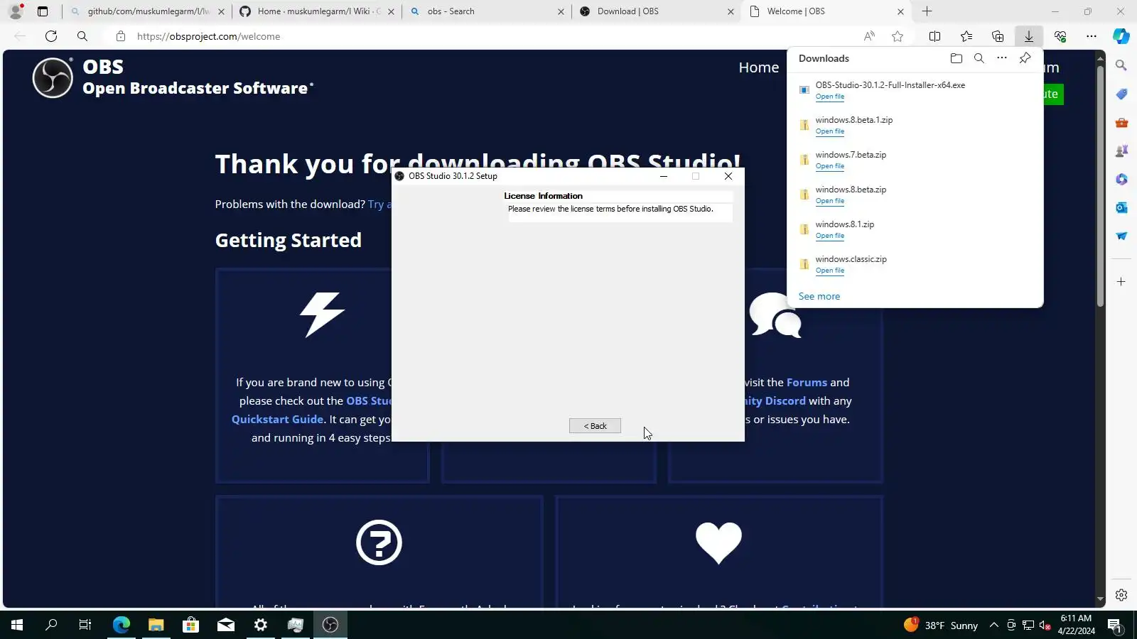The width and height of the screenshot is (1137, 639).
Task: Open Outlook icon in Edge sidebar
Action: coord(1121,207)
